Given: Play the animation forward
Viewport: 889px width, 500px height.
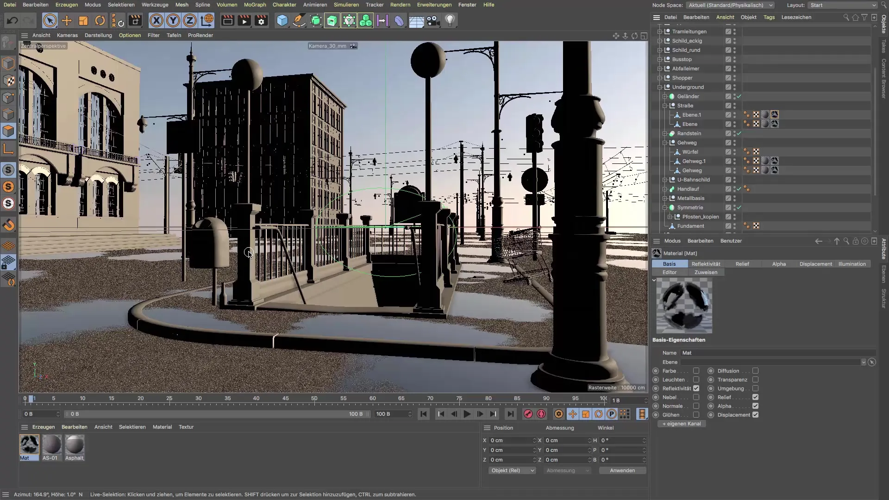Looking at the screenshot, I should tap(467, 414).
